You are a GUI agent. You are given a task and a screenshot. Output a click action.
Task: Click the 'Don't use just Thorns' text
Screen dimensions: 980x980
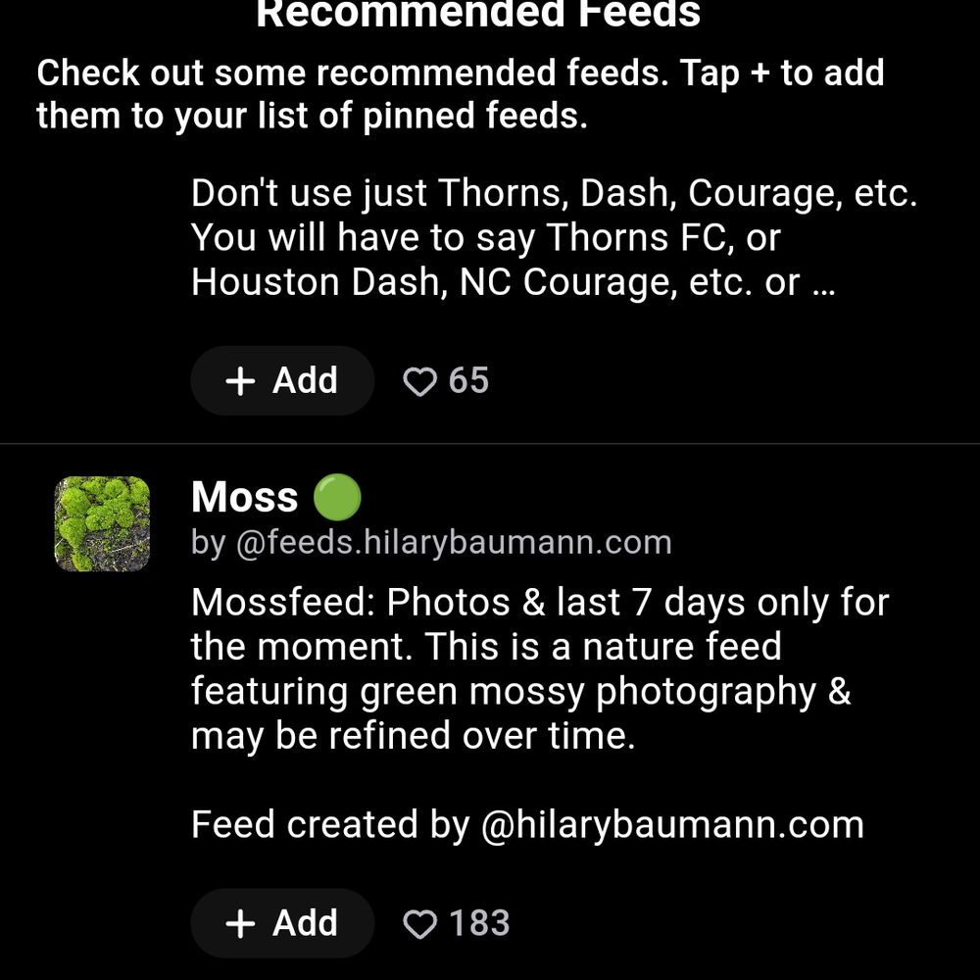pyautogui.click(x=554, y=194)
